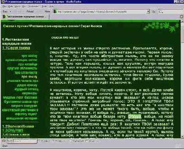
Task: Click the vertical scrollbar down arrow
Action: coord(182,137)
